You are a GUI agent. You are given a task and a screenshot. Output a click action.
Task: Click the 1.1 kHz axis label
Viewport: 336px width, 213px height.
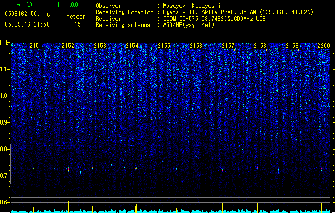click(5, 69)
